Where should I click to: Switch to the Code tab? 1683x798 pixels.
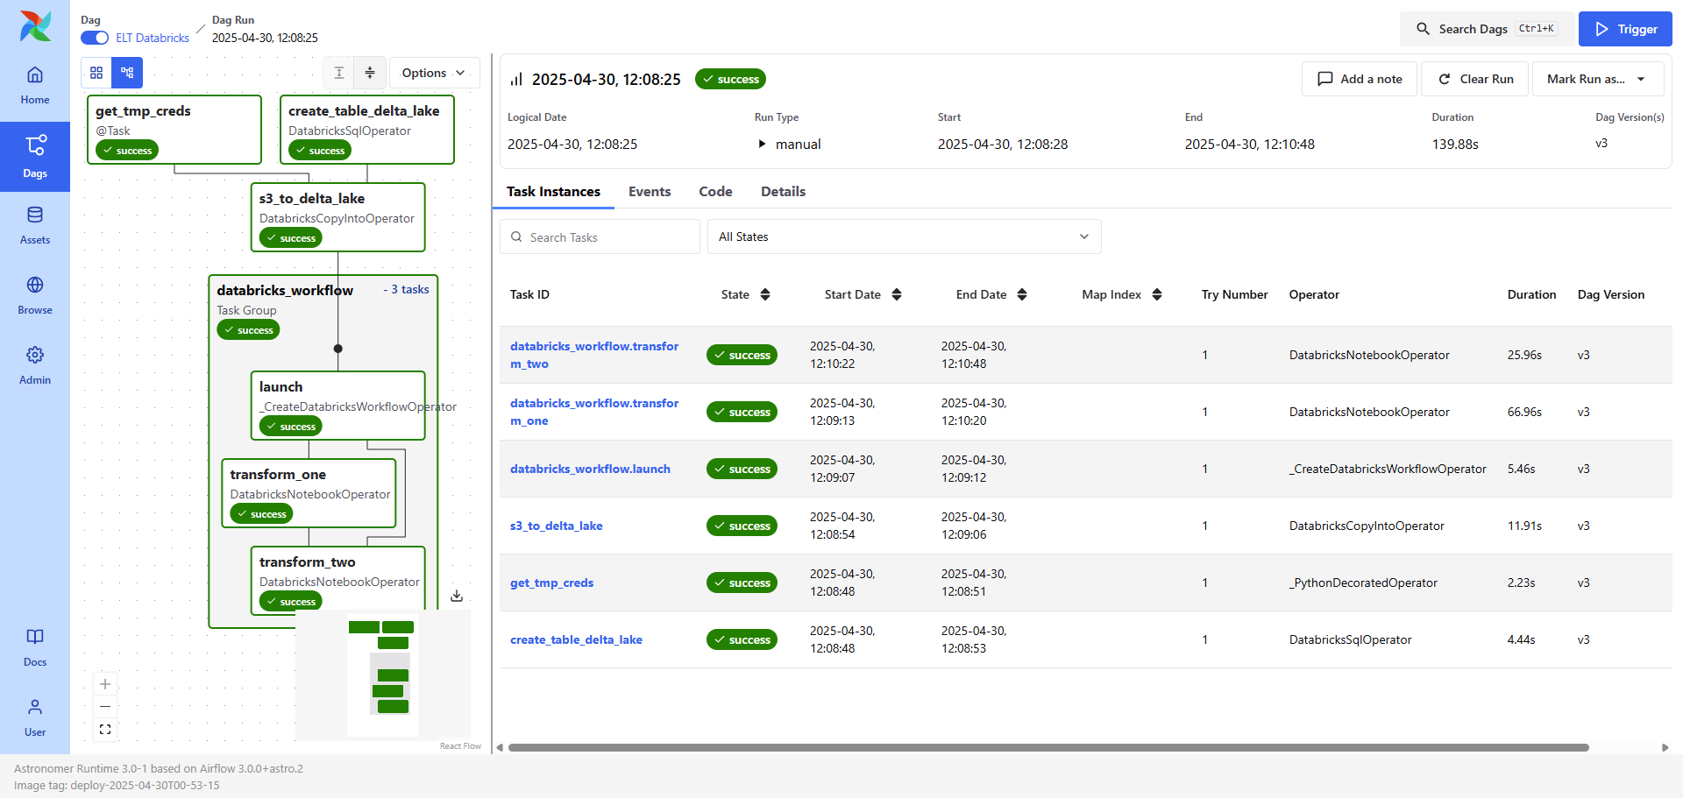coord(715,192)
